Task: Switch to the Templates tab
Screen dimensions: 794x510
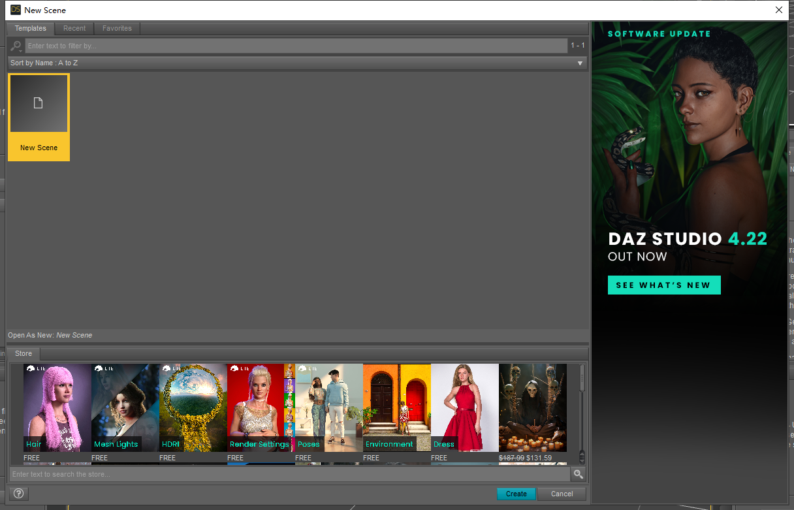Action: [x=31, y=28]
